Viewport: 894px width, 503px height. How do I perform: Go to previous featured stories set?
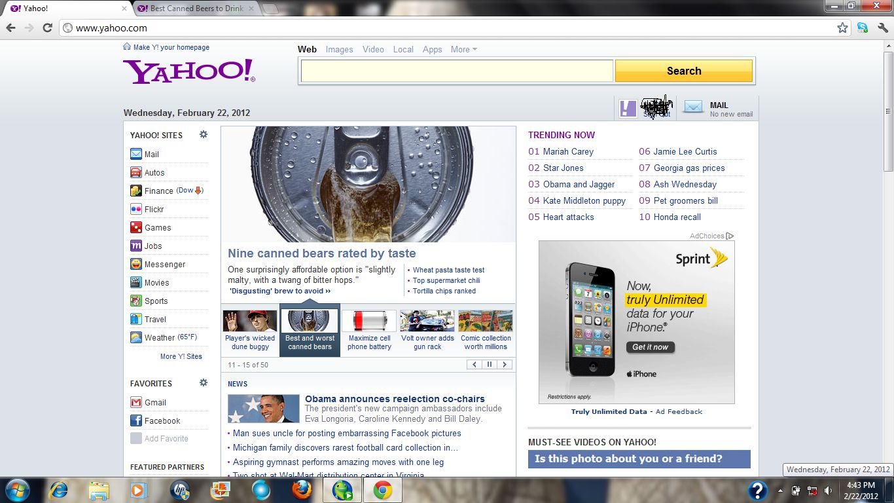point(474,365)
